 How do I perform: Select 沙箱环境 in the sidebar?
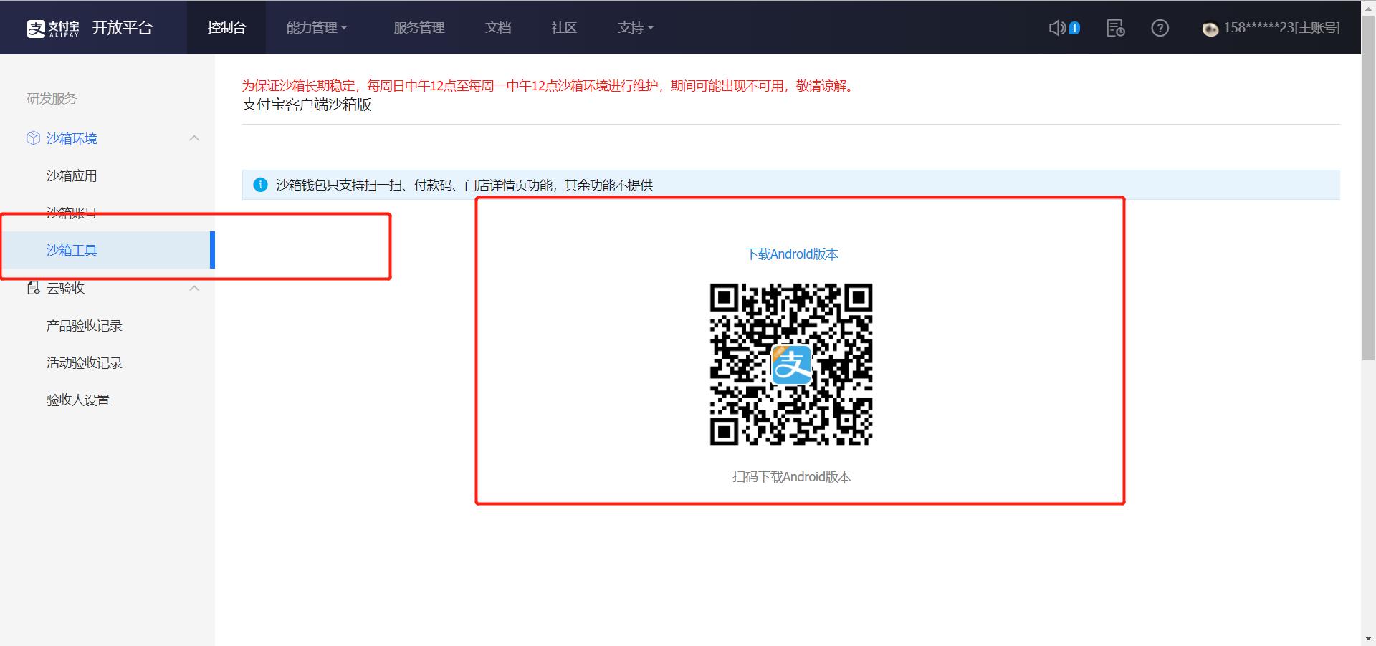[72, 138]
